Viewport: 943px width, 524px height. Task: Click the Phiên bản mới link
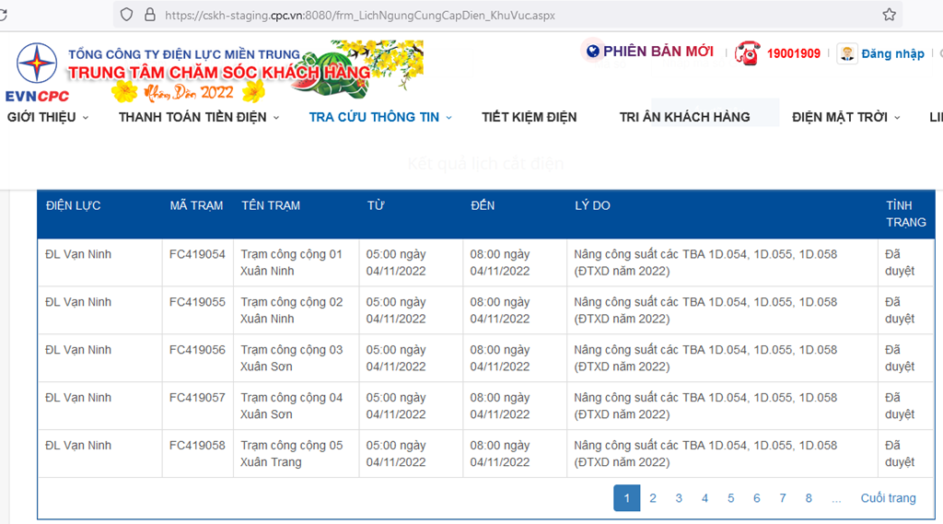[x=658, y=52]
